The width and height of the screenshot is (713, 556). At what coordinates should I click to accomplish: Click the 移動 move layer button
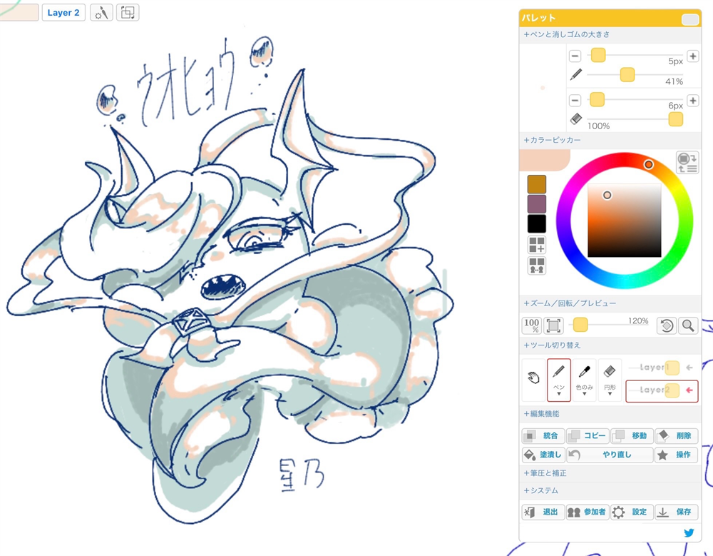click(x=632, y=436)
